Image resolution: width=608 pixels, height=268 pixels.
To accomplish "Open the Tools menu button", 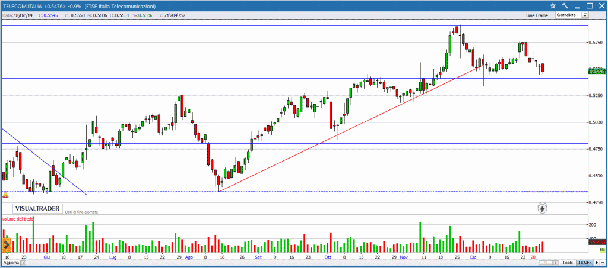I will coord(567,263).
